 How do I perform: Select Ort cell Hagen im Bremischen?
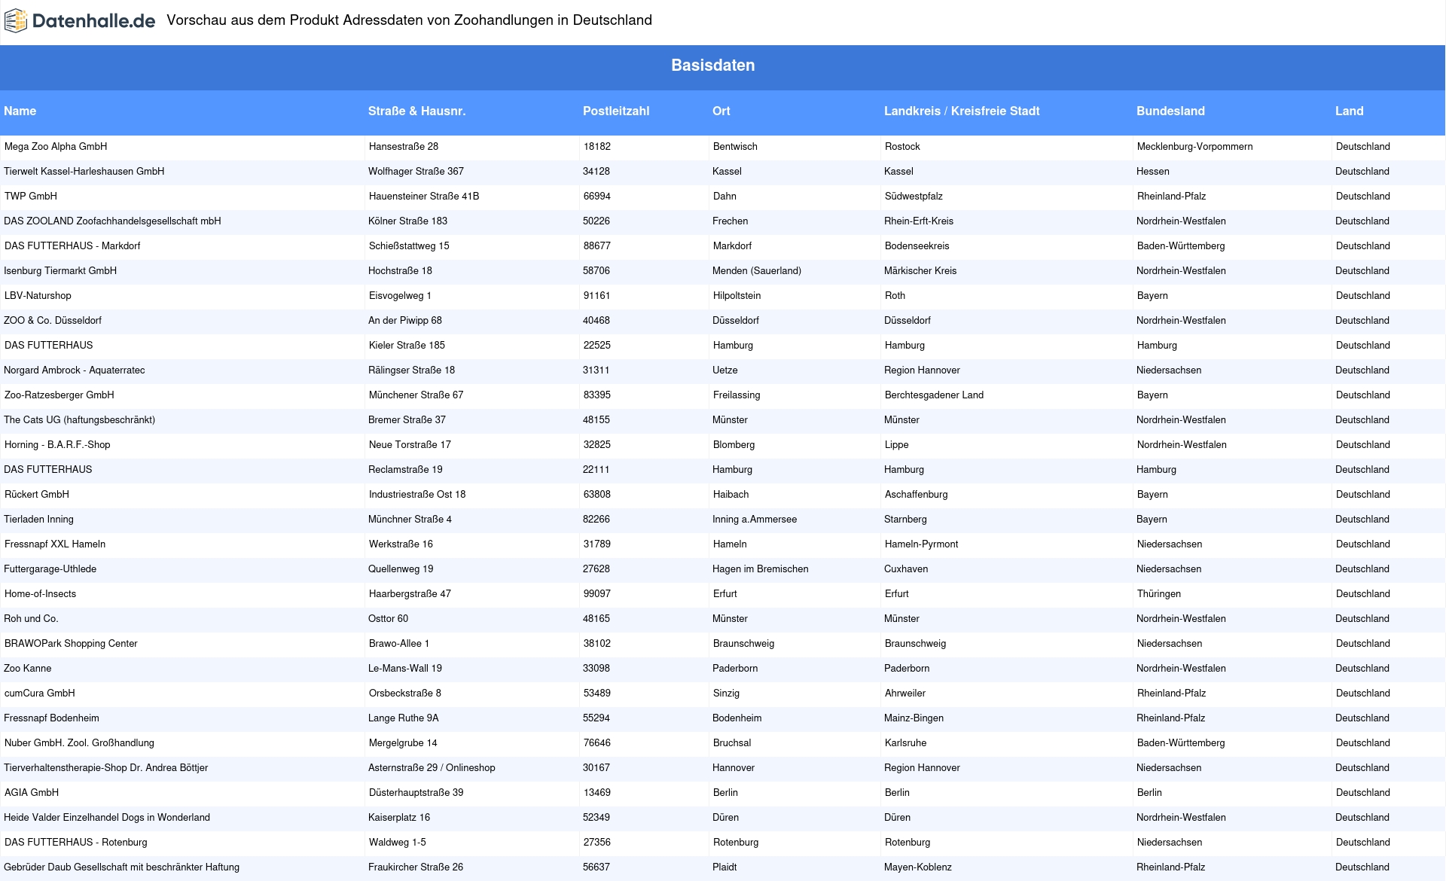[x=761, y=569]
